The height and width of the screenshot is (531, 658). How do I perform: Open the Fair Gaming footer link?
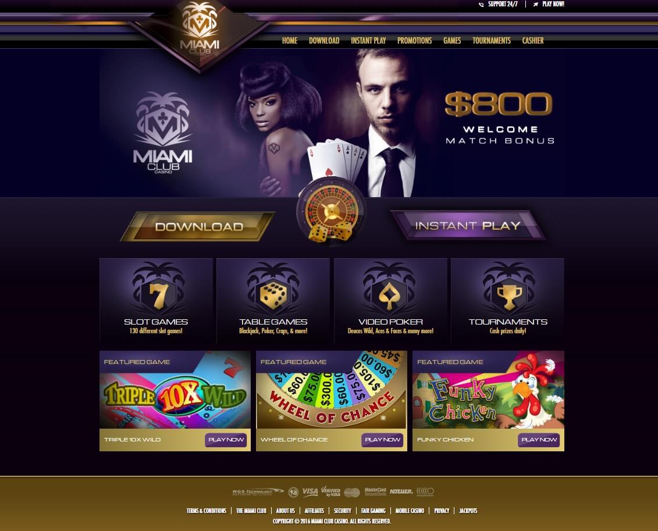(373, 511)
